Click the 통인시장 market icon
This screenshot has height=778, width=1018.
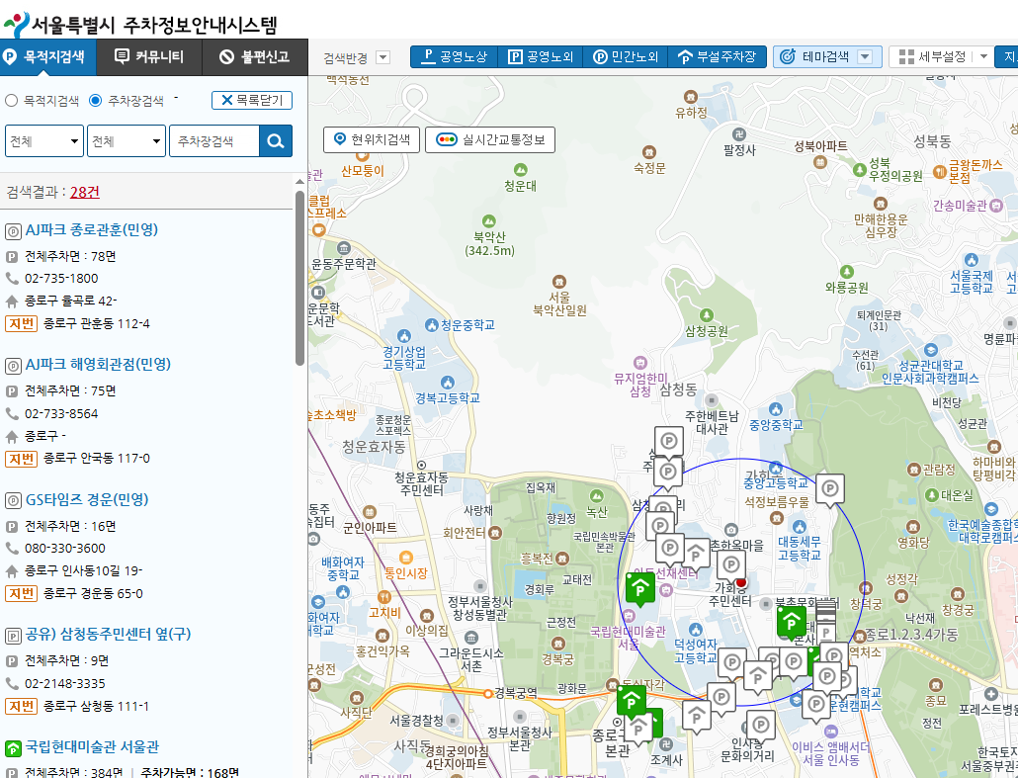pyautogui.click(x=406, y=558)
